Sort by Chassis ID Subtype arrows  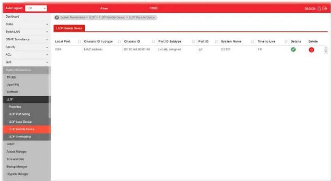tap(119, 42)
